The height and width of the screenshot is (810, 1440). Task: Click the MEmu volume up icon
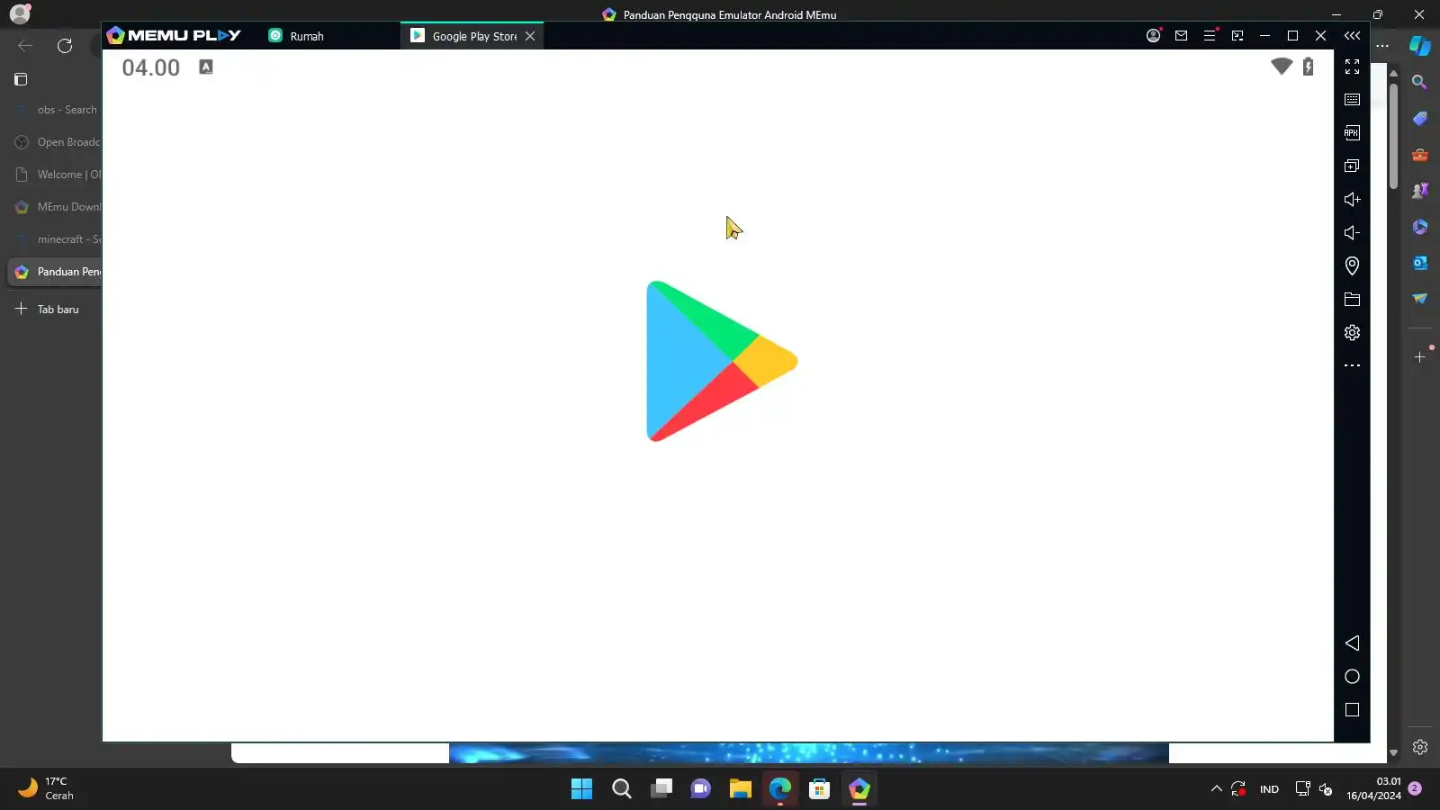pyautogui.click(x=1352, y=199)
